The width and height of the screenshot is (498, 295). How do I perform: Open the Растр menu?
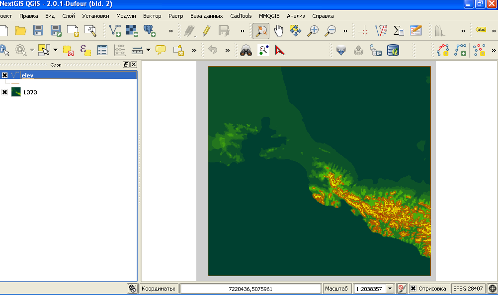pyautogui.click(x=175, y=16)
